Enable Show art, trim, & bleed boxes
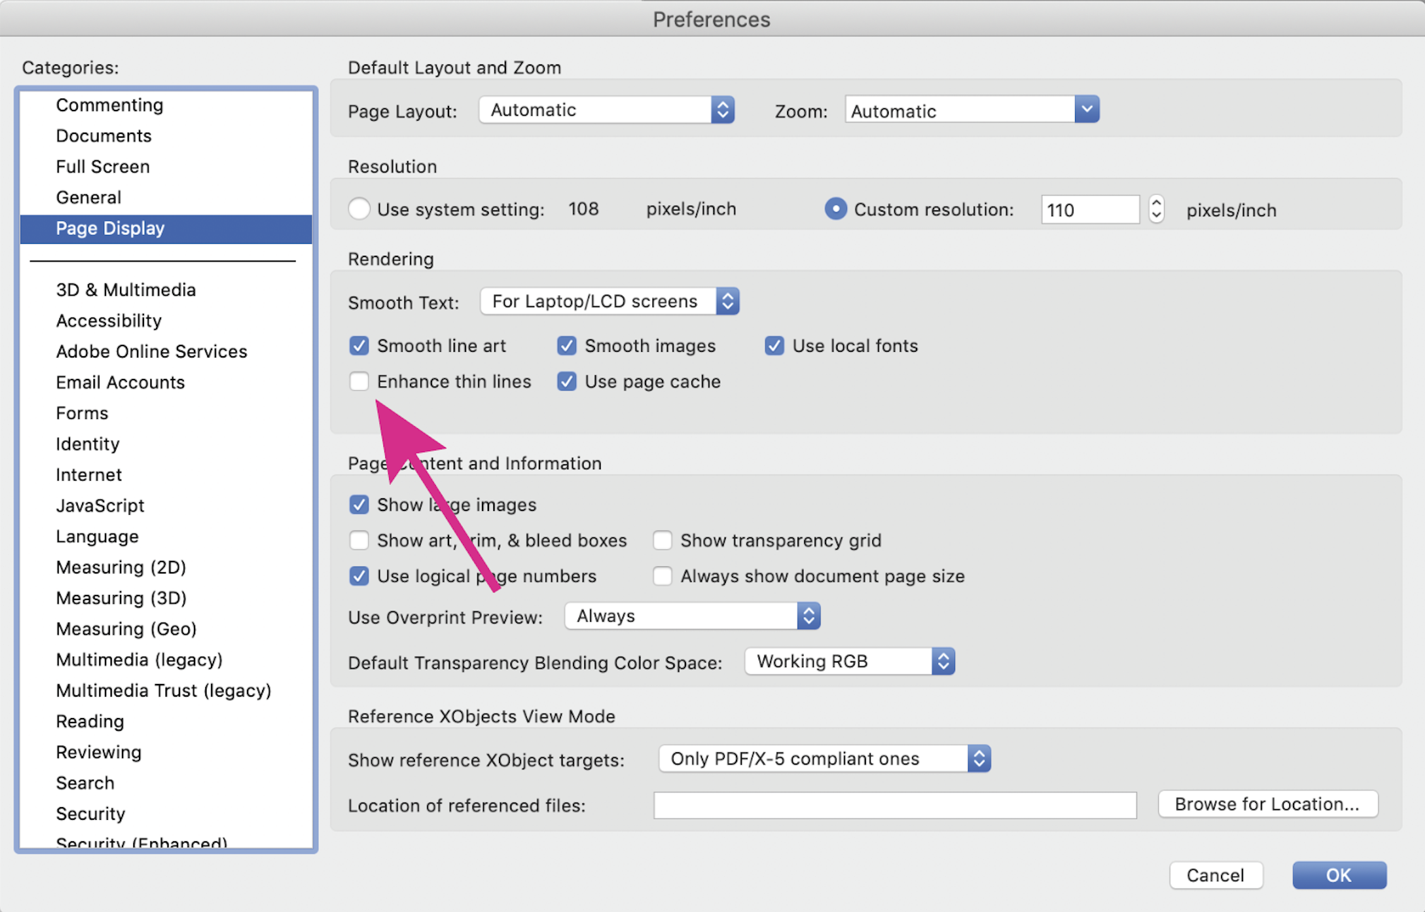1425x912 pixels. coord(359,539)
